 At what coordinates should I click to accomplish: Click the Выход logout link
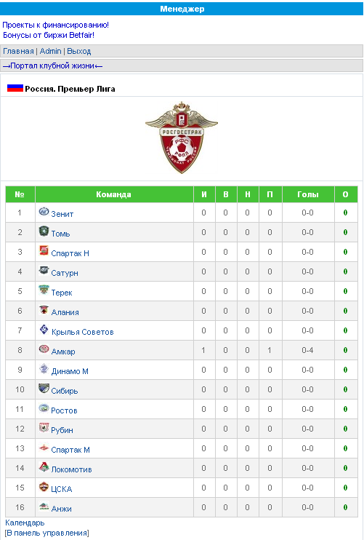[x=79, y=52]
